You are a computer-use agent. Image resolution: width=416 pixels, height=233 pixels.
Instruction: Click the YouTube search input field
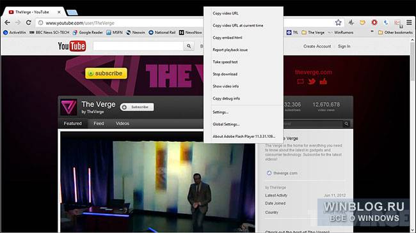(x=138, y=46)
